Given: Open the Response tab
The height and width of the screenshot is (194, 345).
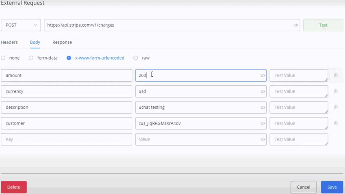Looking at the screenshot, I should coord(62,42).
